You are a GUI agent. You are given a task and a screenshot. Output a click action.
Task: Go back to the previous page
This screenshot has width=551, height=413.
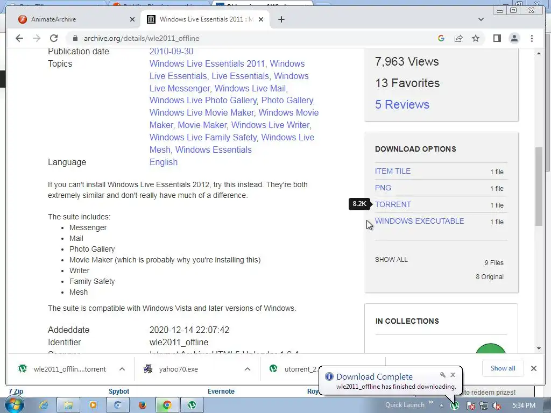coord(19,38)
